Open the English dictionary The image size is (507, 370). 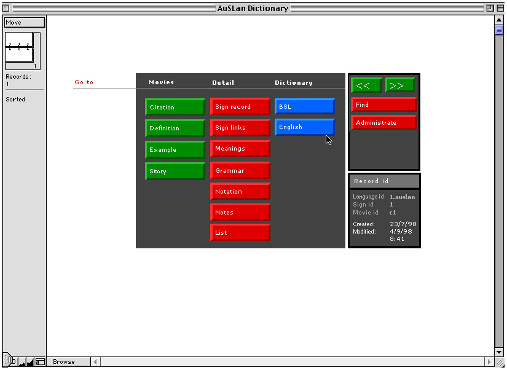pyautogui.click(x=305, y=127)
